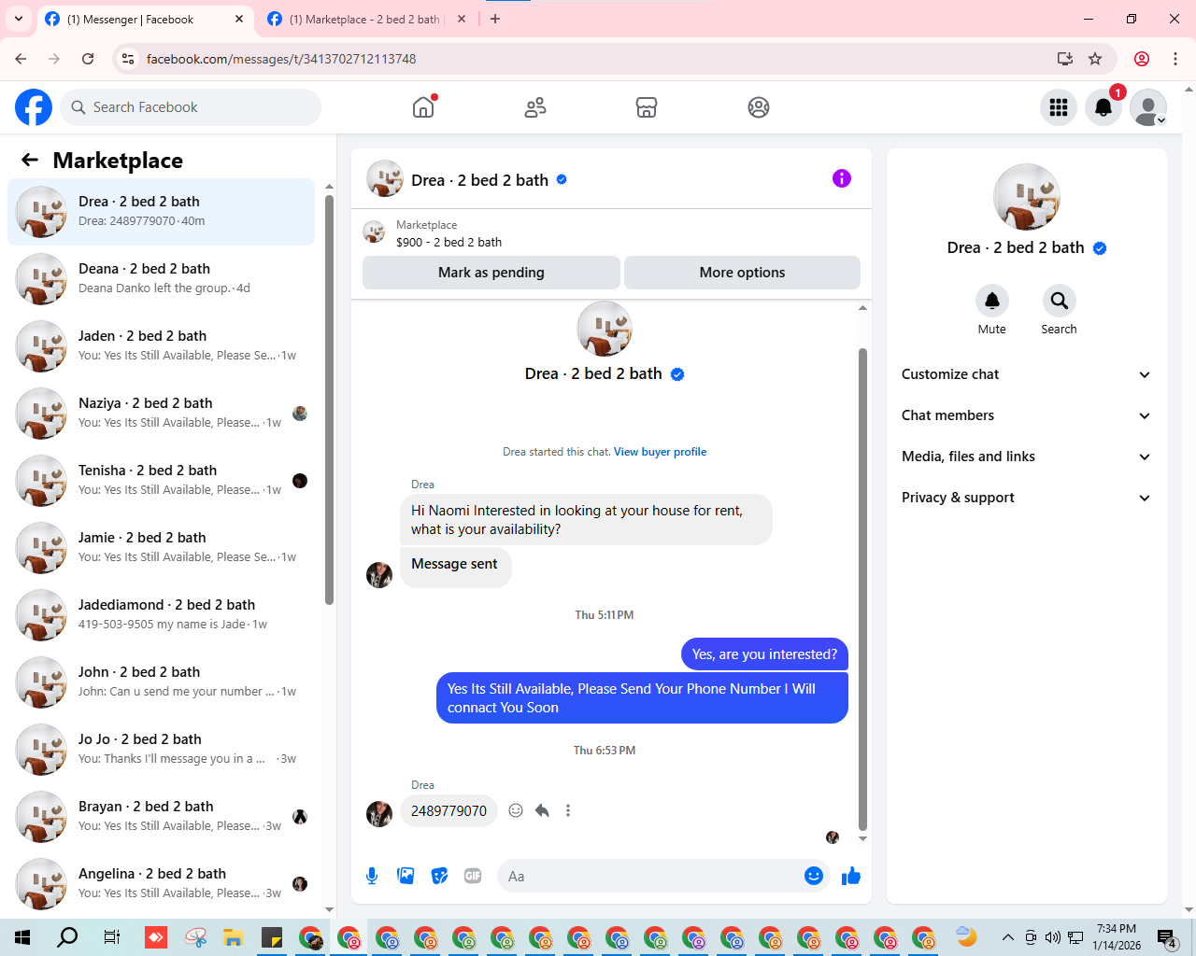Image resolution: width=1196 pixels, height=956 pixels.
Task: Choose a sticker using the sticker icon
Action: pyautogui.click(x=439, y=876)
